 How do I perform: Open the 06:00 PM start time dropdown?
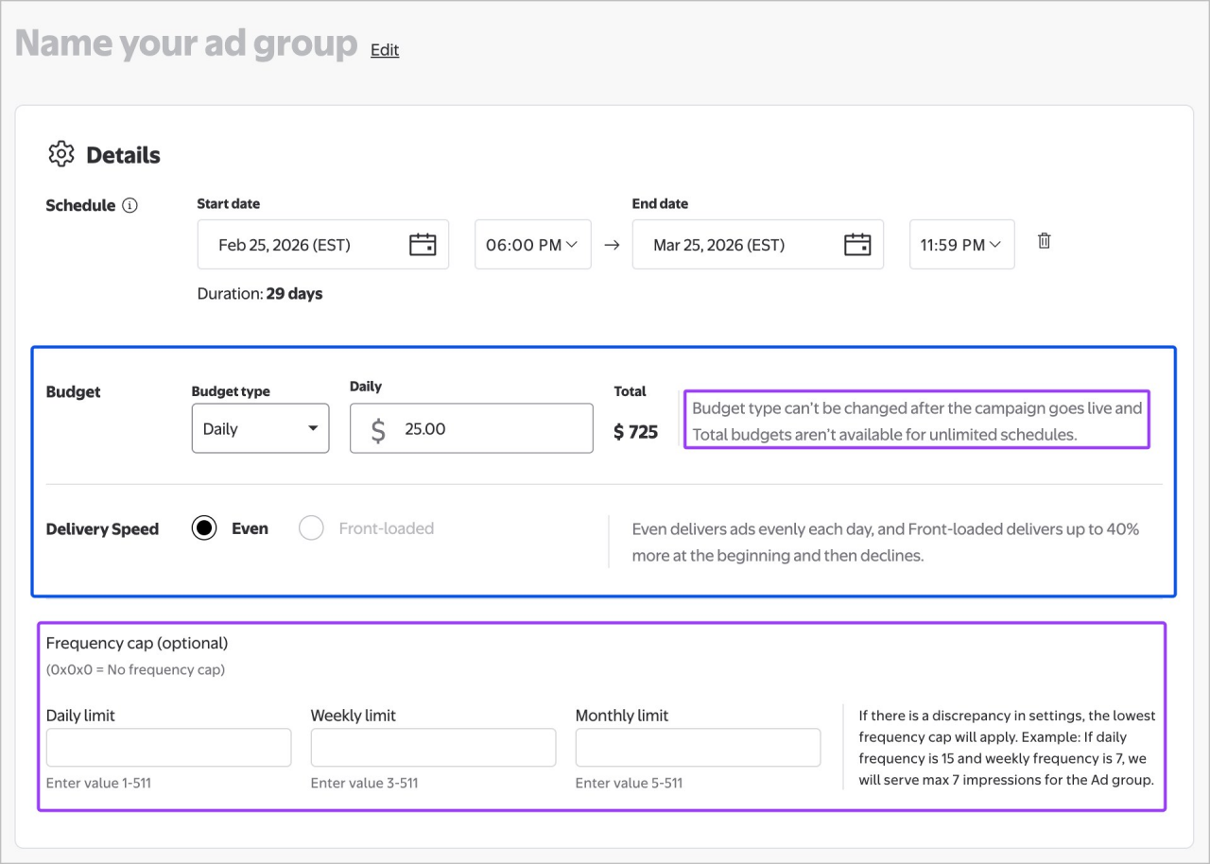[x=532, y=245]
